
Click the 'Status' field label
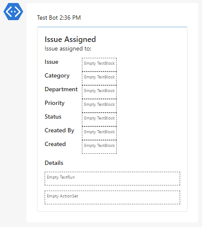pyautogui.click(x=53, y=116)
